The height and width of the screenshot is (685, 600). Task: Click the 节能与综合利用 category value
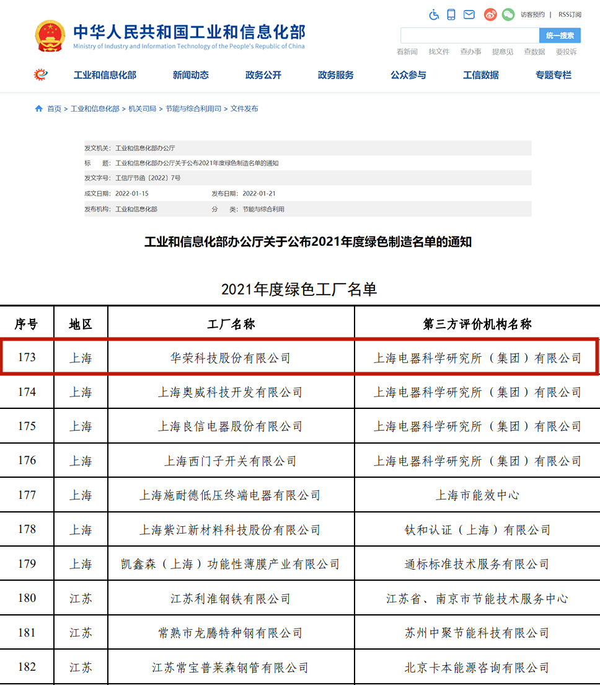(263, 209)
